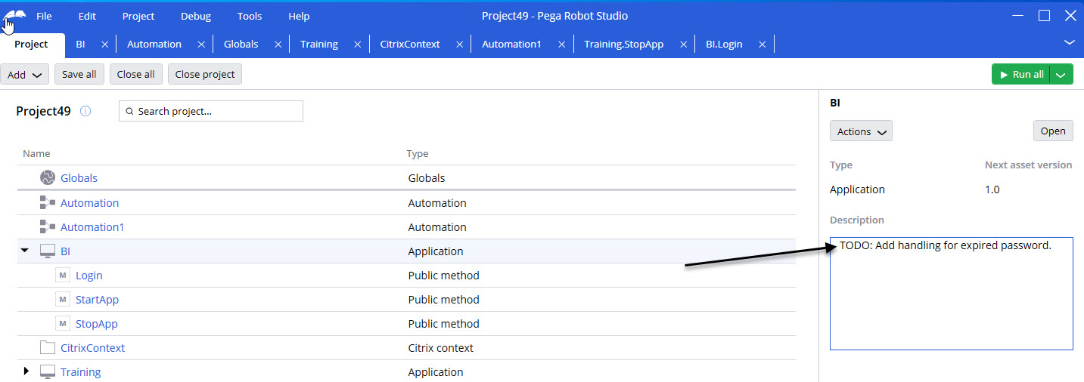Switch to the Automation1 tab
1084x382 pixels.
(x=511, y=45)
